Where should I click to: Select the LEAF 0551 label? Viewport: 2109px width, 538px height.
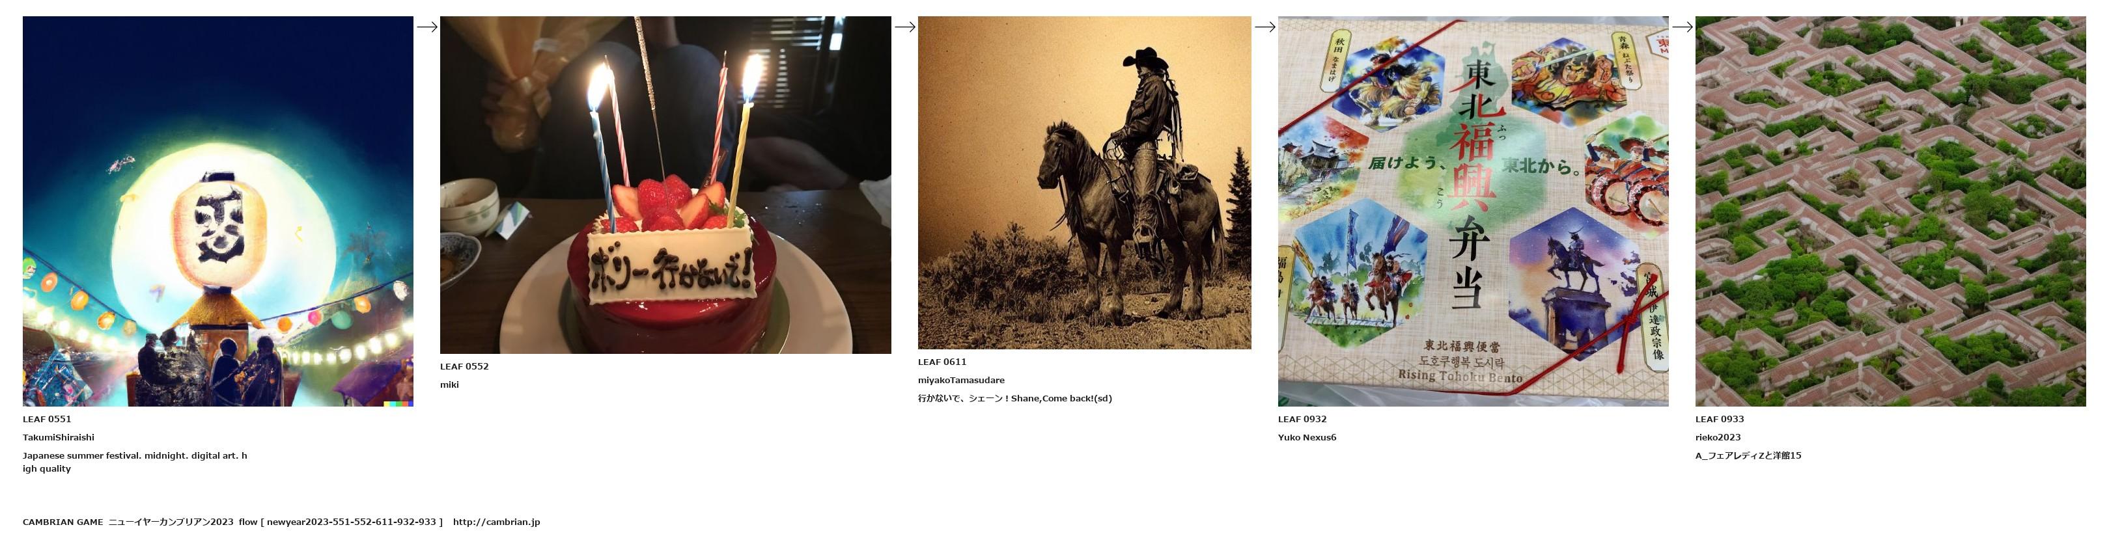pyautogui.click(x=47, y=420)
